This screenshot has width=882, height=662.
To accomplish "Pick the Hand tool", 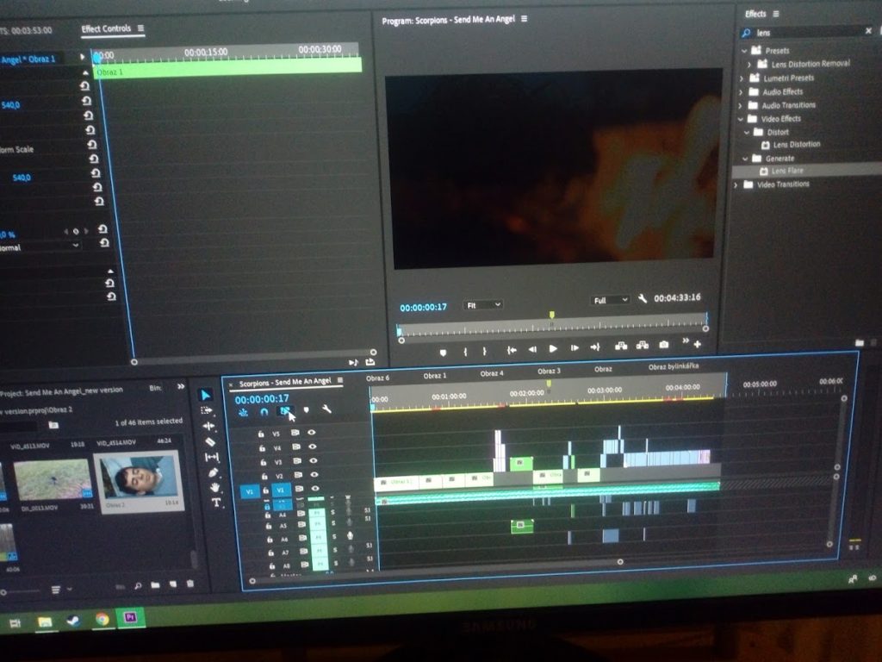I will tap(214, 488).
